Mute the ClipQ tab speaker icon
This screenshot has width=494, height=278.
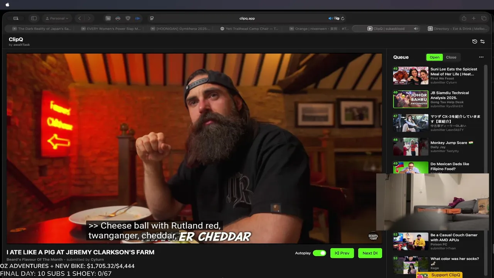416,29
